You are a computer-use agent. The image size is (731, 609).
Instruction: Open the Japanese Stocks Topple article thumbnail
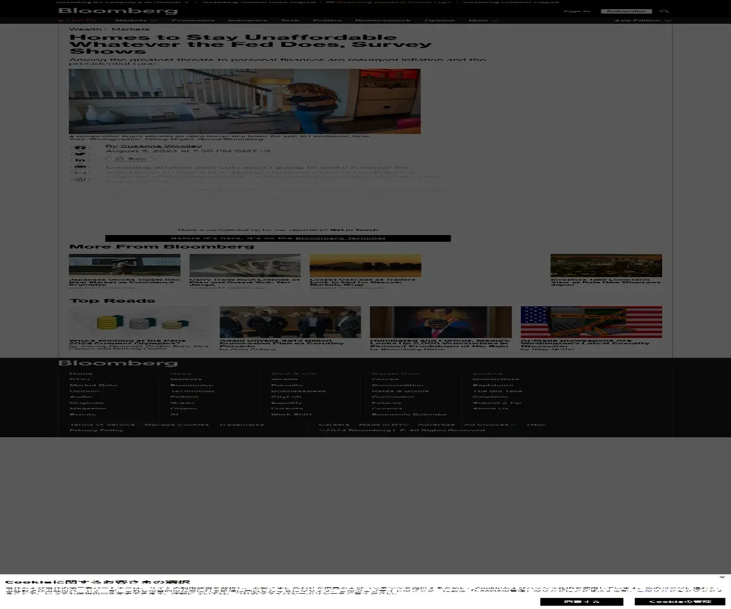124,266
